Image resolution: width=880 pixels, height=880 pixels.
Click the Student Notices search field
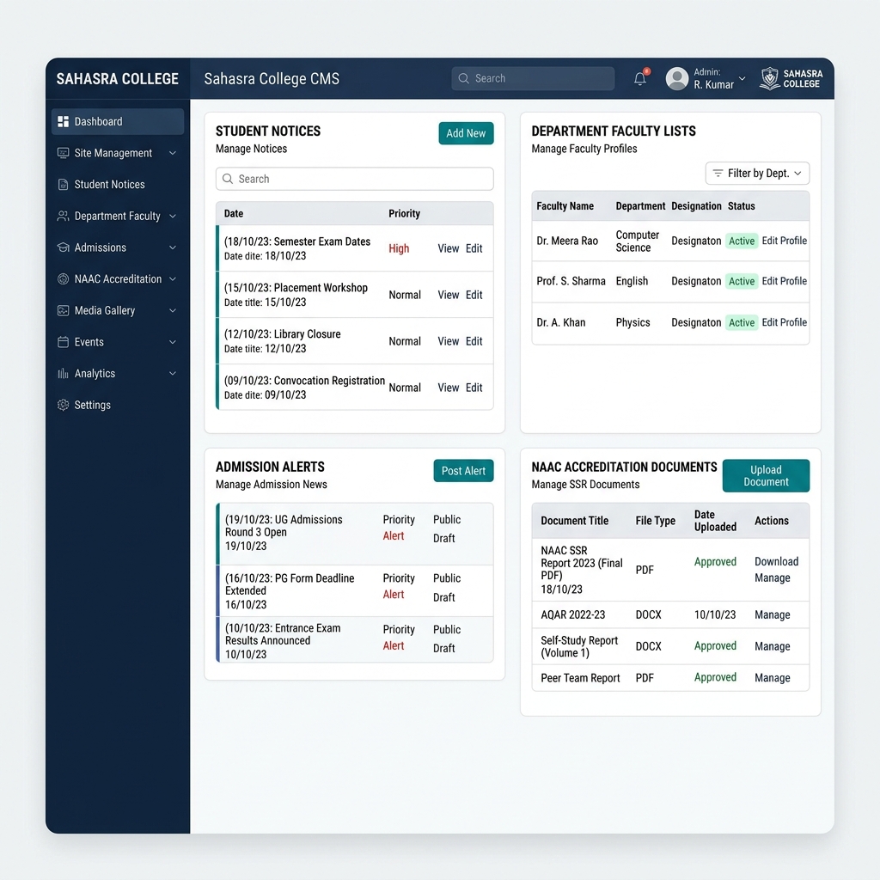point(354,179)
